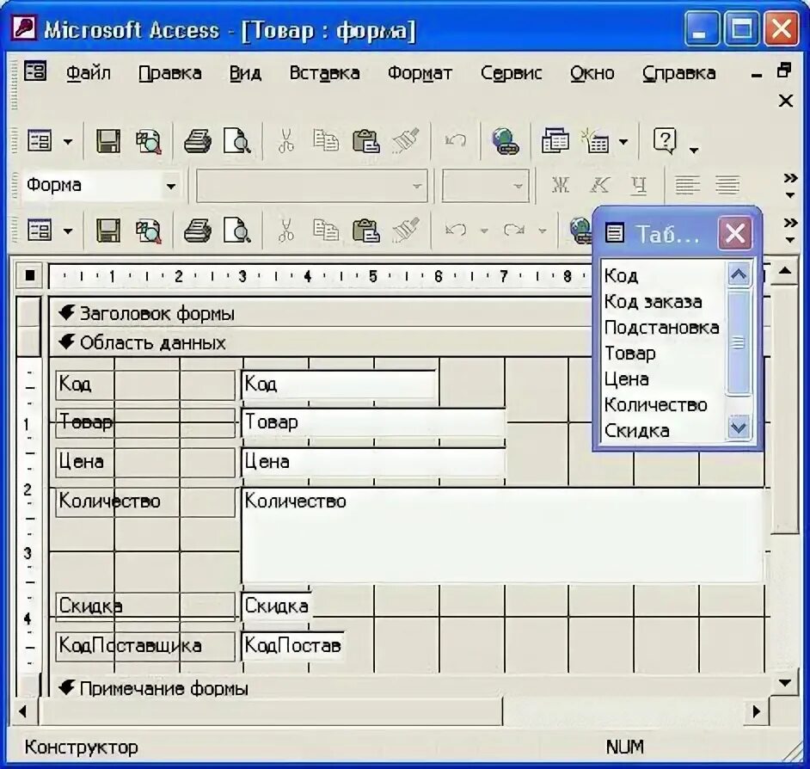
Task: Expand the View button arrow in the top toolbar
Action: click(x=68, y=141)
